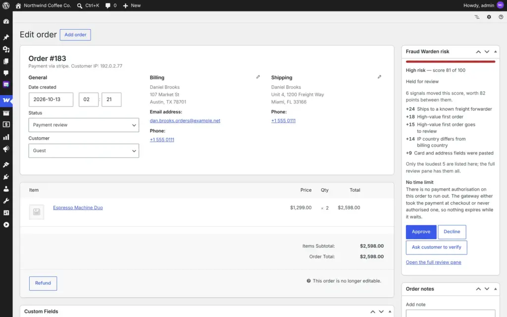This screenshot has width=507, height=317.
Task: Open the Settings sliders sidebar icon
Action: click(x=6, y=213)
